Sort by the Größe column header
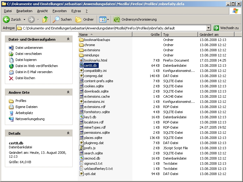The image size is (243, 182). pyautogui.click(x=147, y=35)
